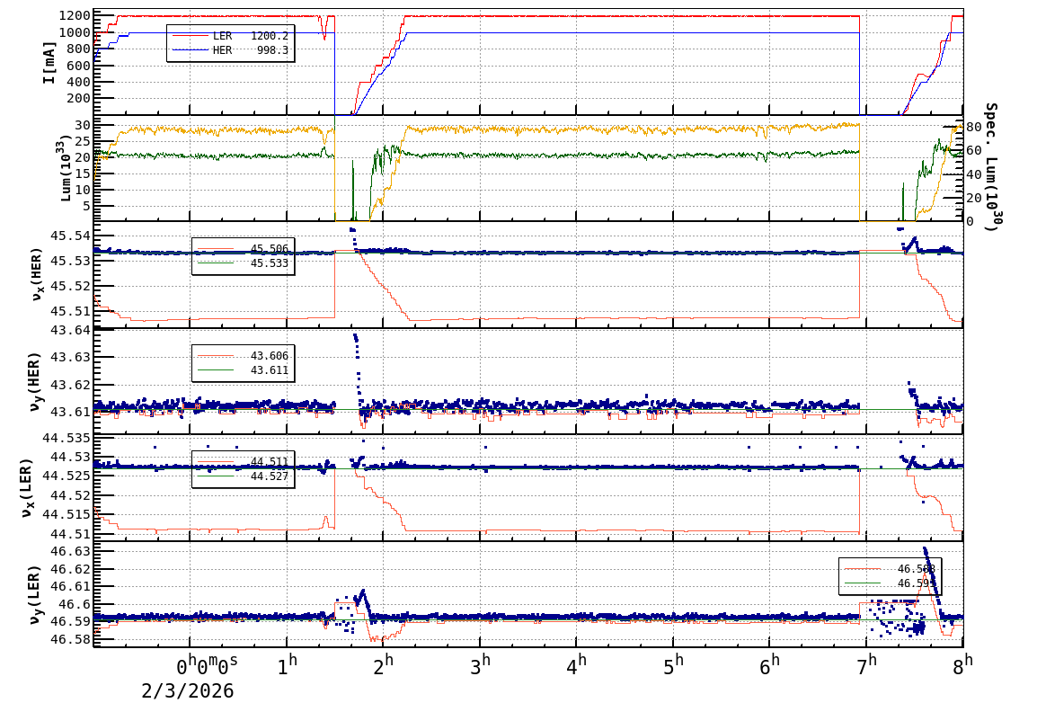Pick the 43.606 legend value
The width and height of the screenshot is (1037, 703).
[270, 356]
